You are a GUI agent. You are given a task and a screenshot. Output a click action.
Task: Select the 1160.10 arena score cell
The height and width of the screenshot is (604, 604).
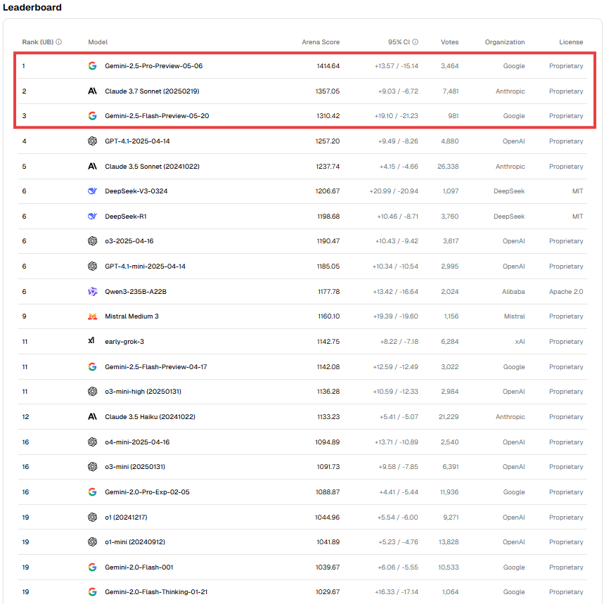328,316
